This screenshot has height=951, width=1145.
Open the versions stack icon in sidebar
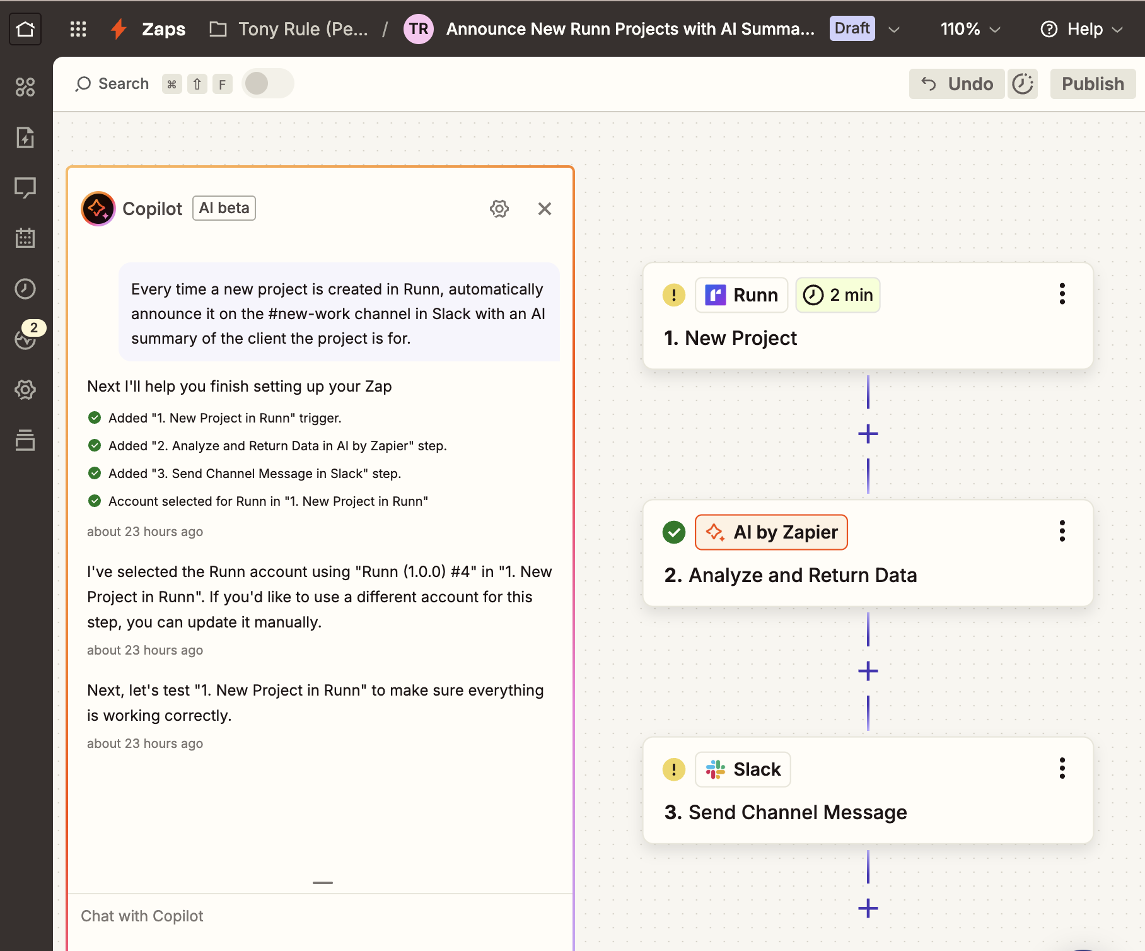tap(25, 440)
